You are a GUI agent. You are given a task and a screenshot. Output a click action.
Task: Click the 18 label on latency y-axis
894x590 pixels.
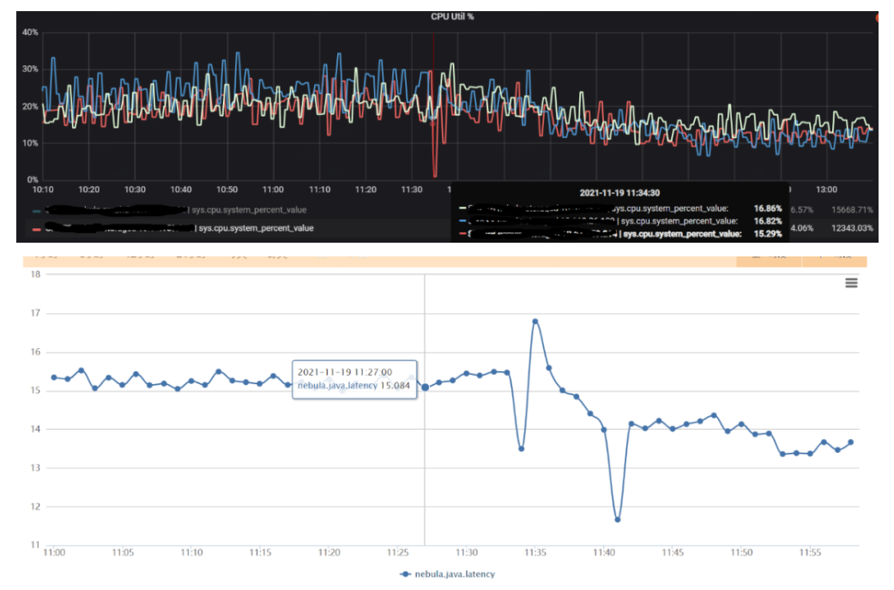[36, 274]
